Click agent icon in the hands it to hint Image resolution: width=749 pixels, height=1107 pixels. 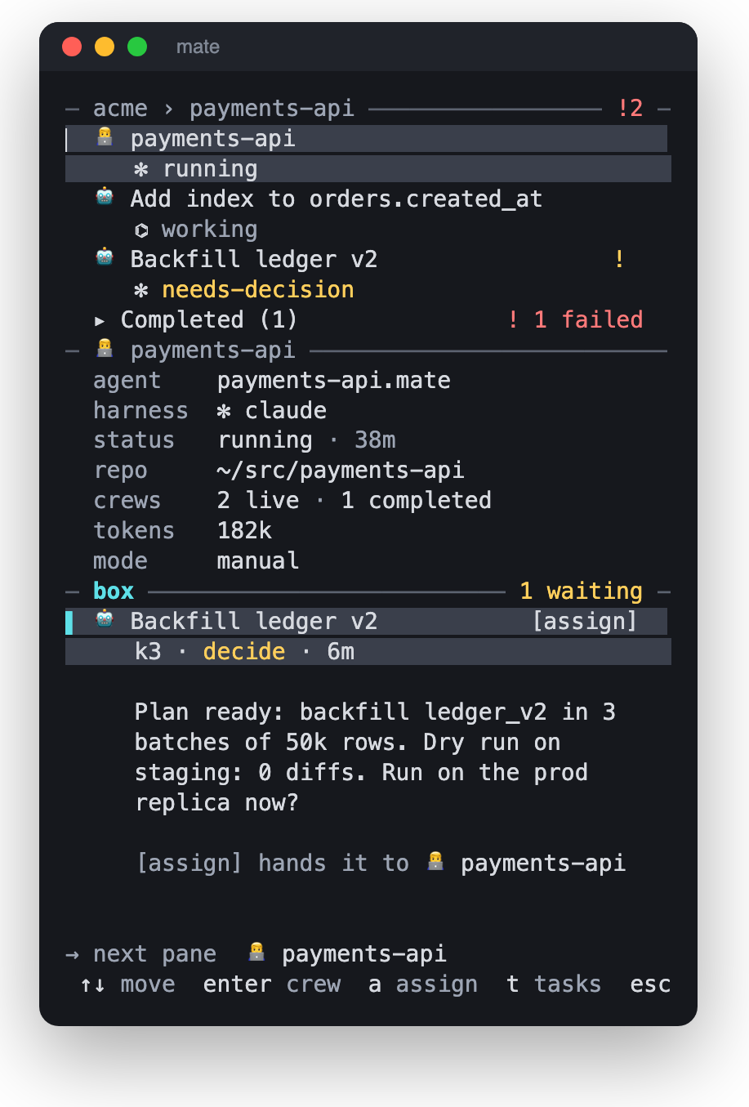(435, 861)
